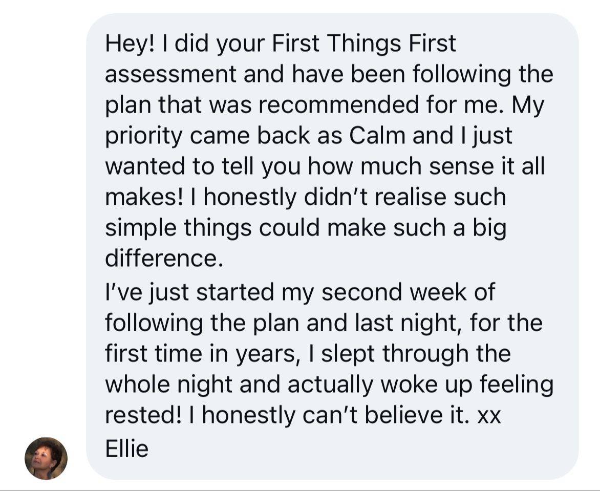Open the sender's round profile picture
This screenshot has width=600, height=491.
[x=46, y=458]
